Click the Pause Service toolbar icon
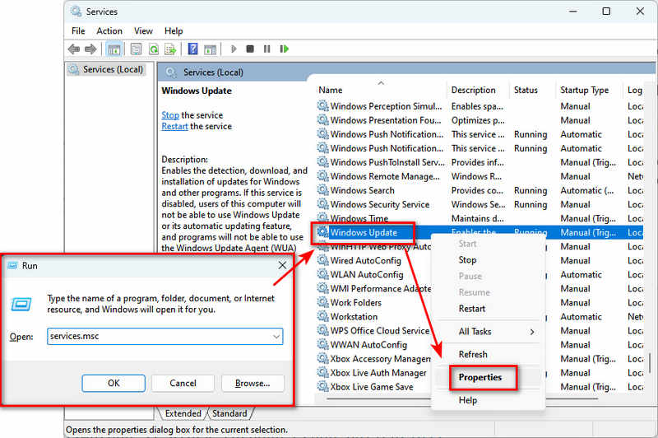The width and height of the screenshot is (658, 438). (266, 49)
